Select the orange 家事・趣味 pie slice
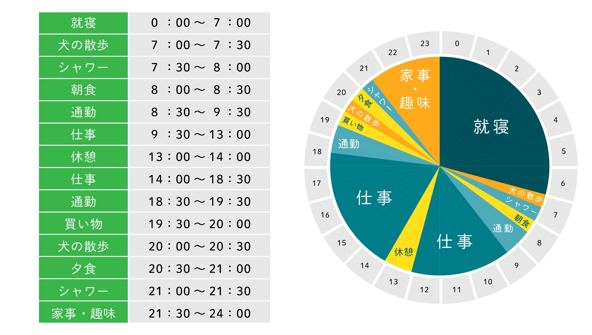The image size is (592, 335). point(415,90)
